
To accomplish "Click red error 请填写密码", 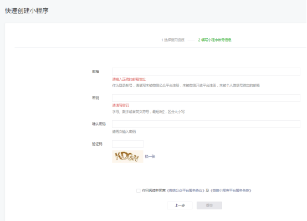I will pyautogui.click(x=121, y=105).
